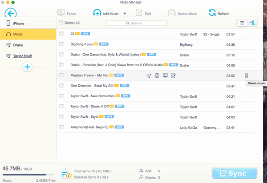The image size is (267, 183).
Task: Click the Export toolbar icon
Action: point(61,13)
